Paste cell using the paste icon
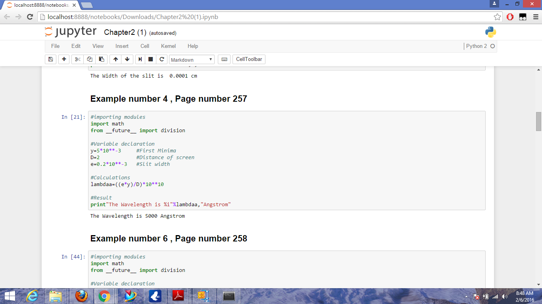This screenshot has width=542, height=304. (101, 59)
